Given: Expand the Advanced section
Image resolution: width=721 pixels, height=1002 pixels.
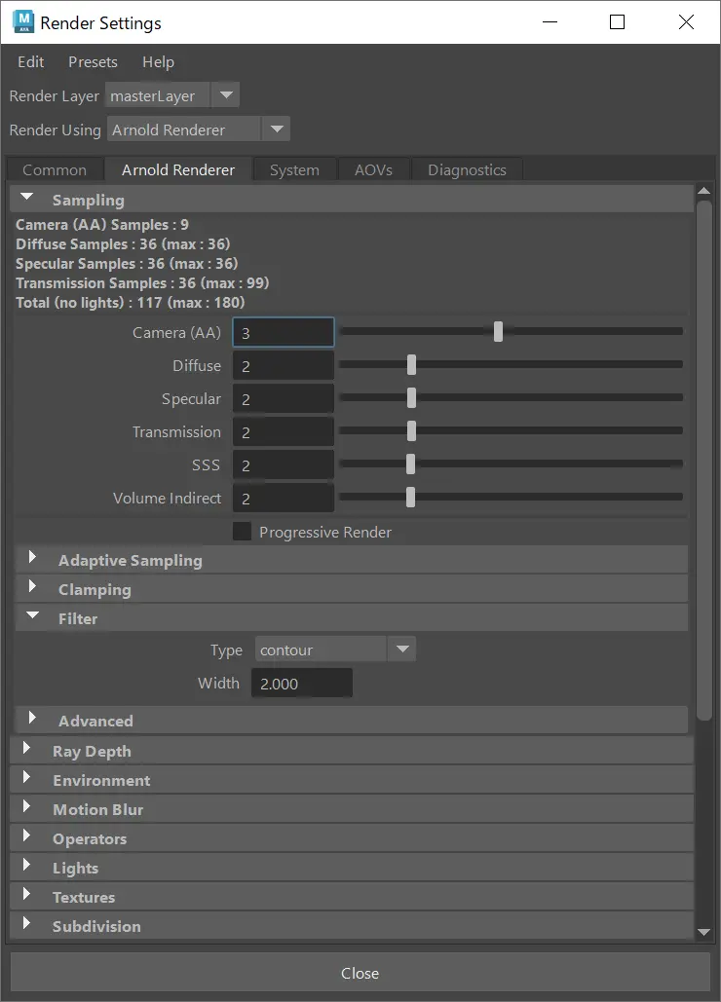Looking at the screenshot, I should pos(352,721).
